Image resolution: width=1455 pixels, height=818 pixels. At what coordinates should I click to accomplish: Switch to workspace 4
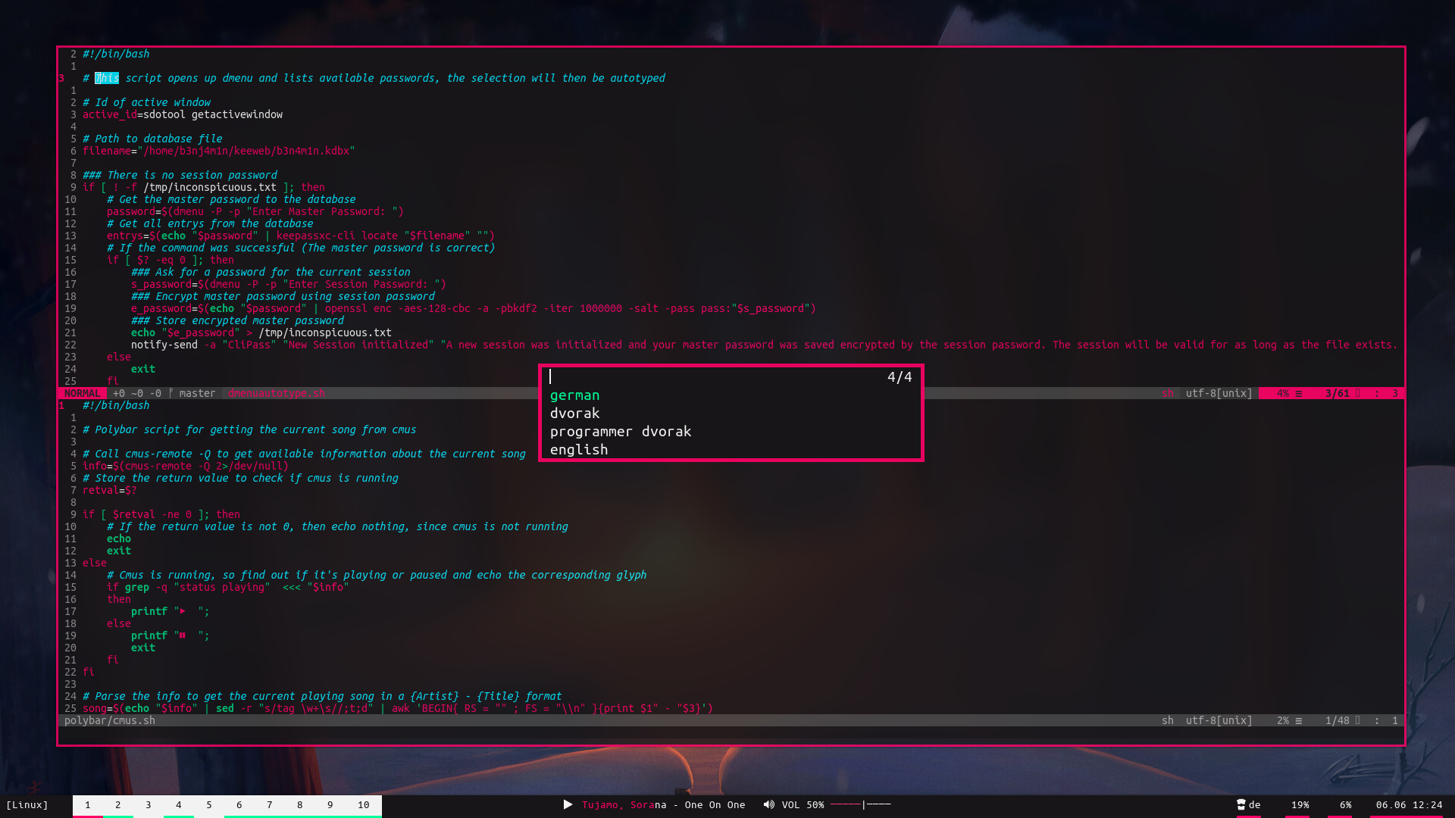click(x=179, y=804)
